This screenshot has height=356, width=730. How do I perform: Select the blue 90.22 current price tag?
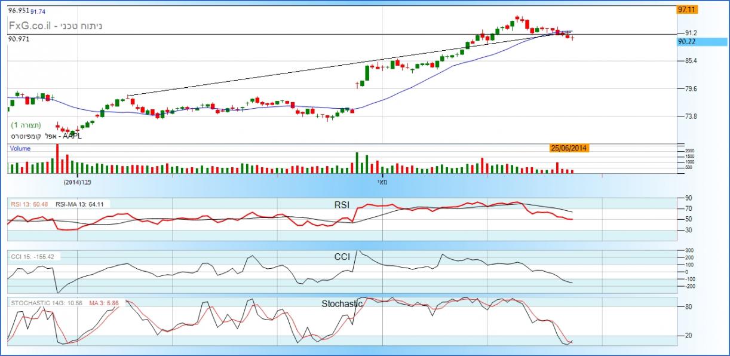coord(687,42)
